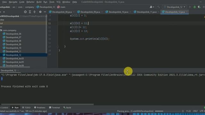205x115 pixels.
Task: Open the TODO tool window
Action: 26,108
